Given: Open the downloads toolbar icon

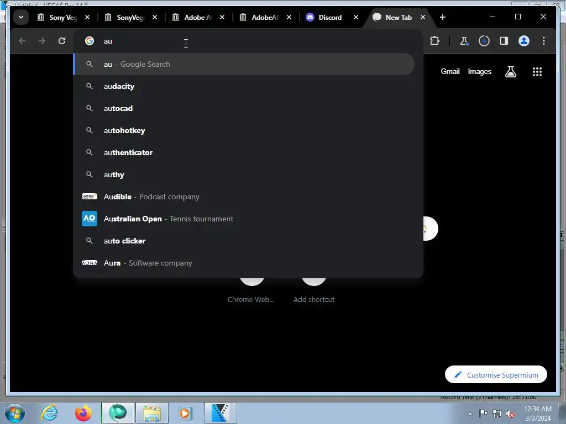Looking at the screenshot, I should 484,41.
